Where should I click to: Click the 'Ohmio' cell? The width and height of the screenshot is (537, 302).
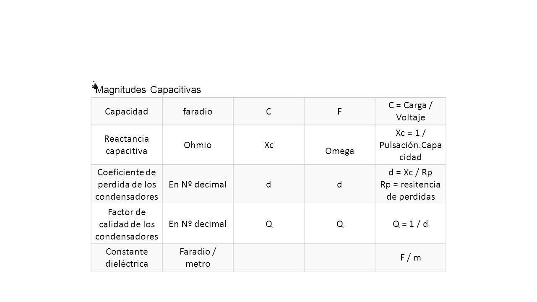point(198,145)
